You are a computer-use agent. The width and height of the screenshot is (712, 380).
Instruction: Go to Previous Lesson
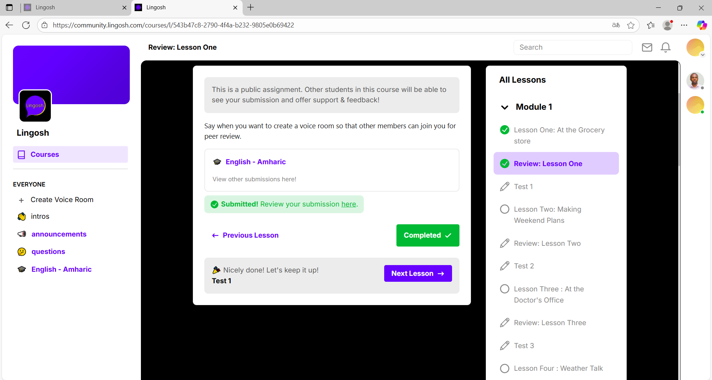click(245, 235)
